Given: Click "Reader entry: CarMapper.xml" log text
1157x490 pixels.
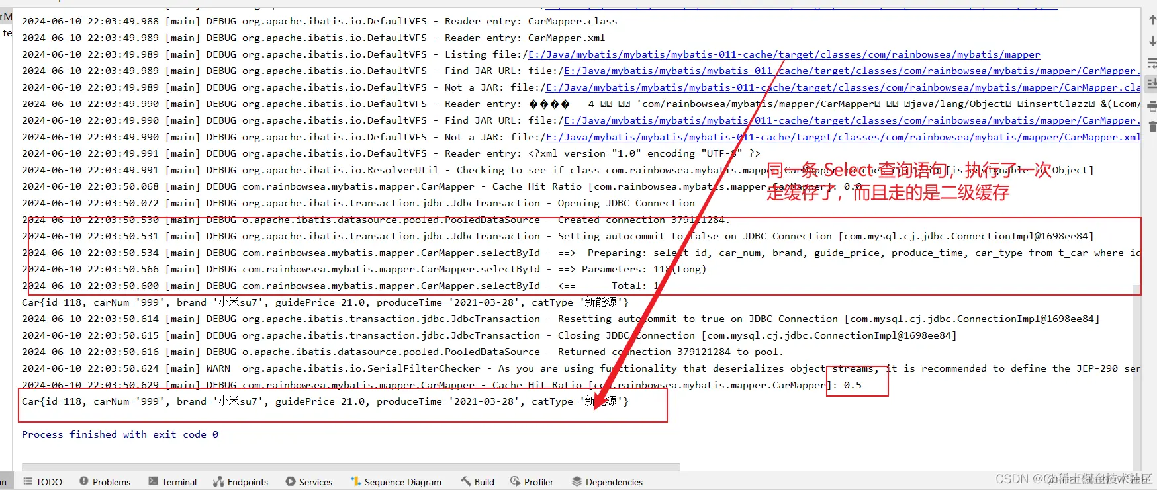Looking at the screenshot, I should tap(525, 38).
